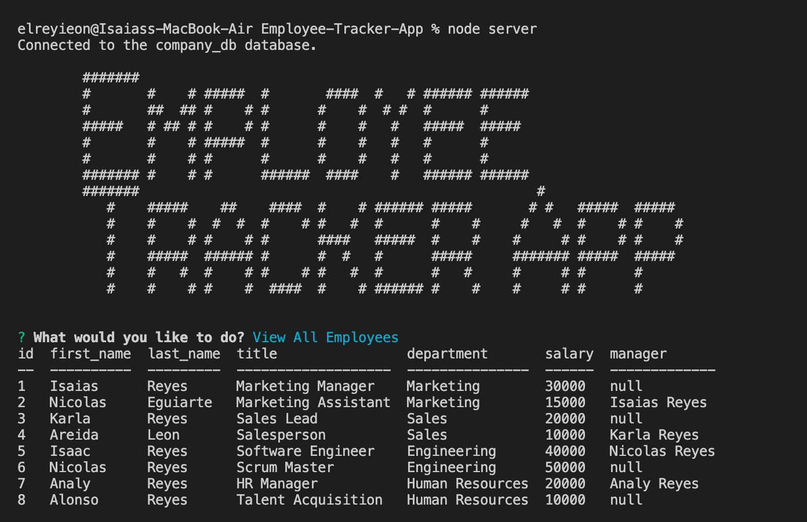
Task: Click 'Human Resources' in the Talent Acquisition row
Action: pos(467,500)
